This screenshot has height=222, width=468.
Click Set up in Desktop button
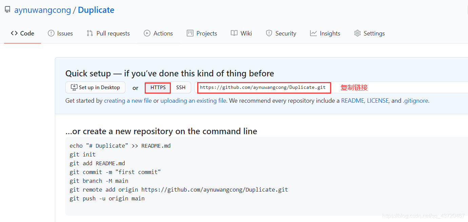click(95, 88)
